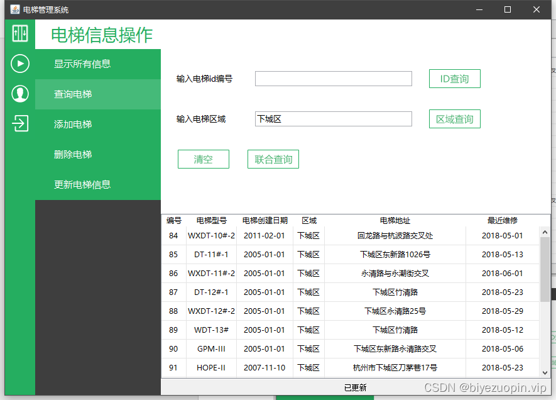Click the 编号 column header
The width and height of the screenshot is (556, 400).
(x=174, y=221)
